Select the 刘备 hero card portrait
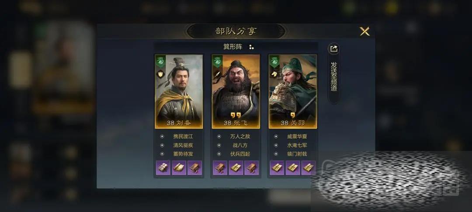Viewport: 472px width, 212px height. (x=179, y=91)
